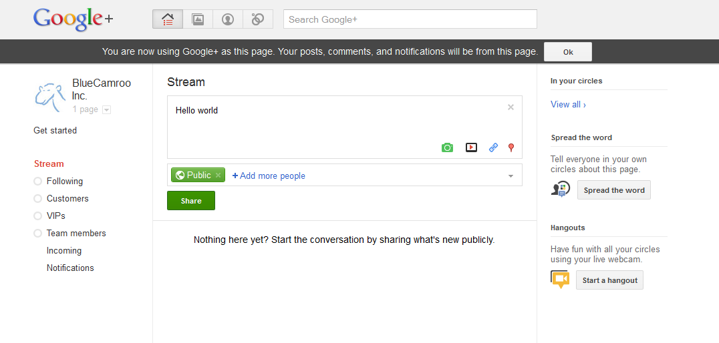Viewport: 719px width, 343px height.
Task: Click the globe icon in Public chip
Action: click(180, 175)
